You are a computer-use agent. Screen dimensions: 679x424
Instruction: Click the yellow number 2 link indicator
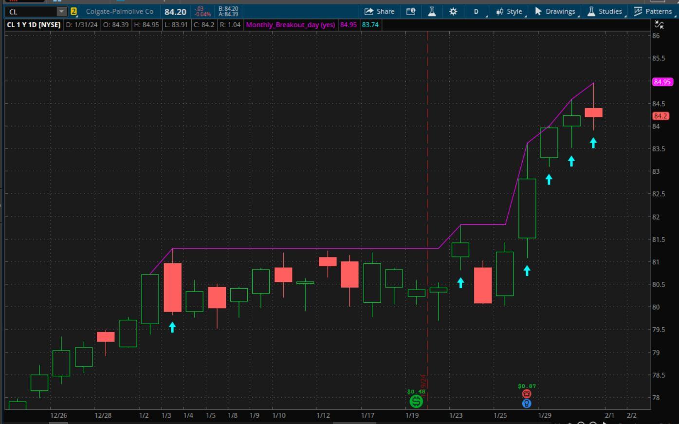pyautogui.click(x=74, y=11)
